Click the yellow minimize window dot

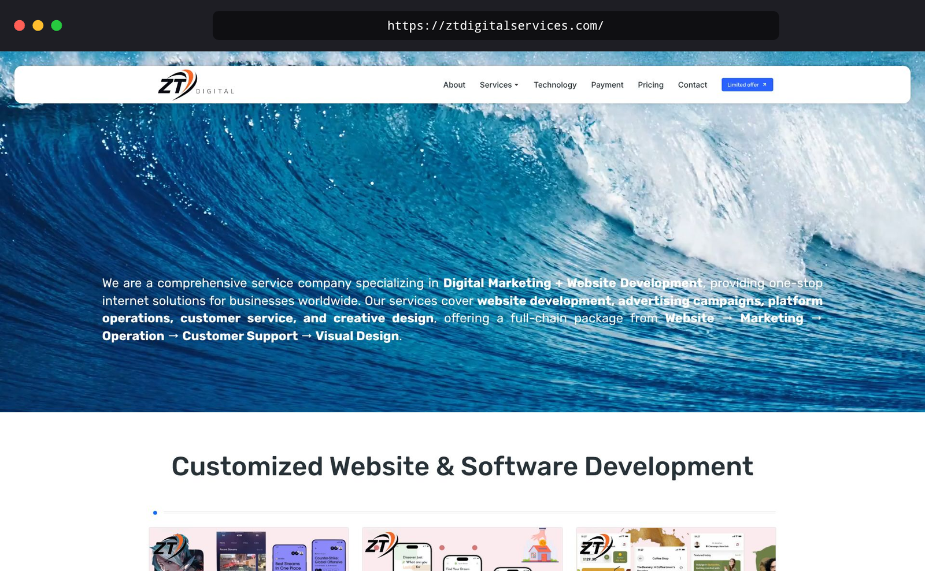click(38, 25)
